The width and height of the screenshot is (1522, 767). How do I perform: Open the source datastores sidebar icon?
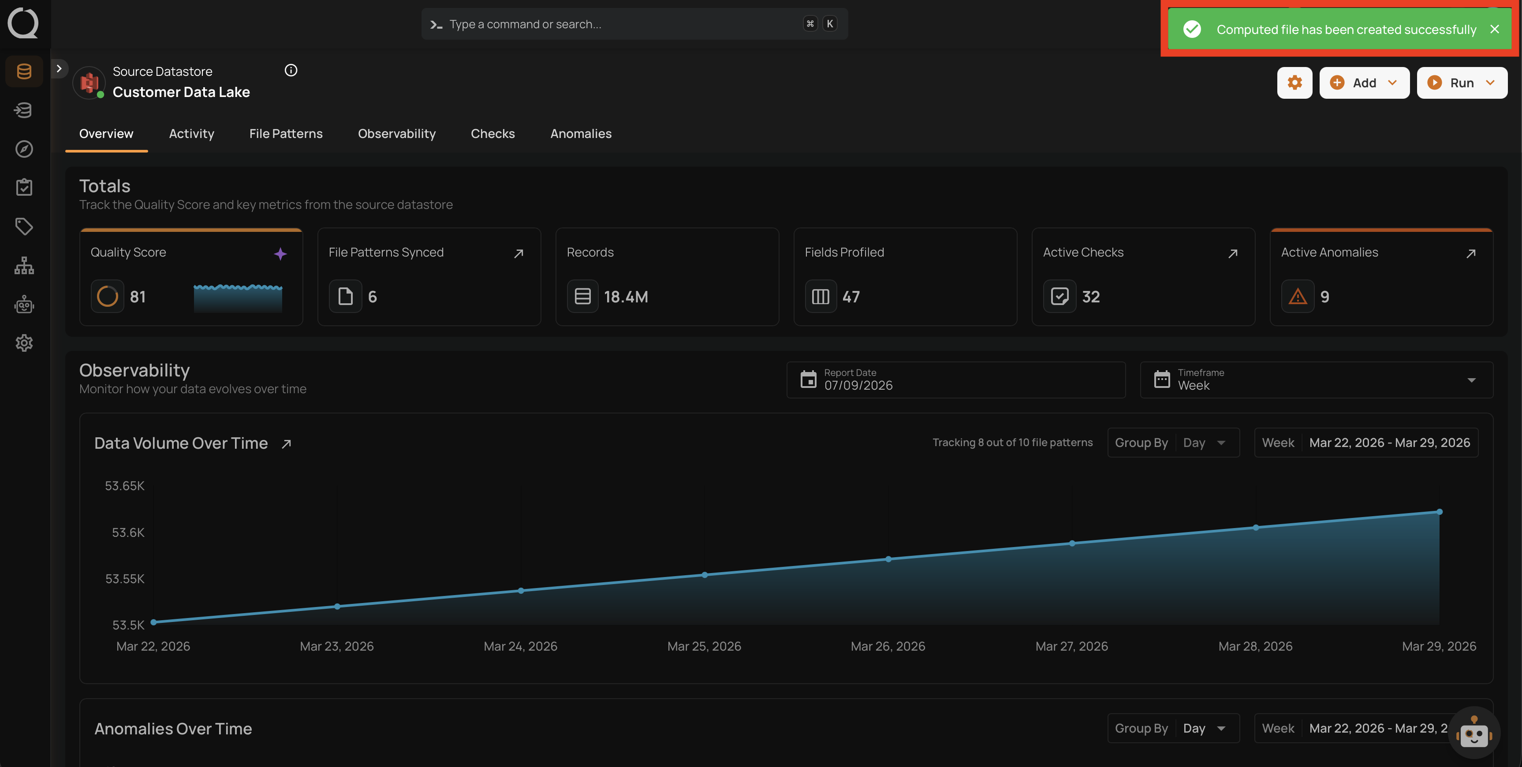(24, 71)
